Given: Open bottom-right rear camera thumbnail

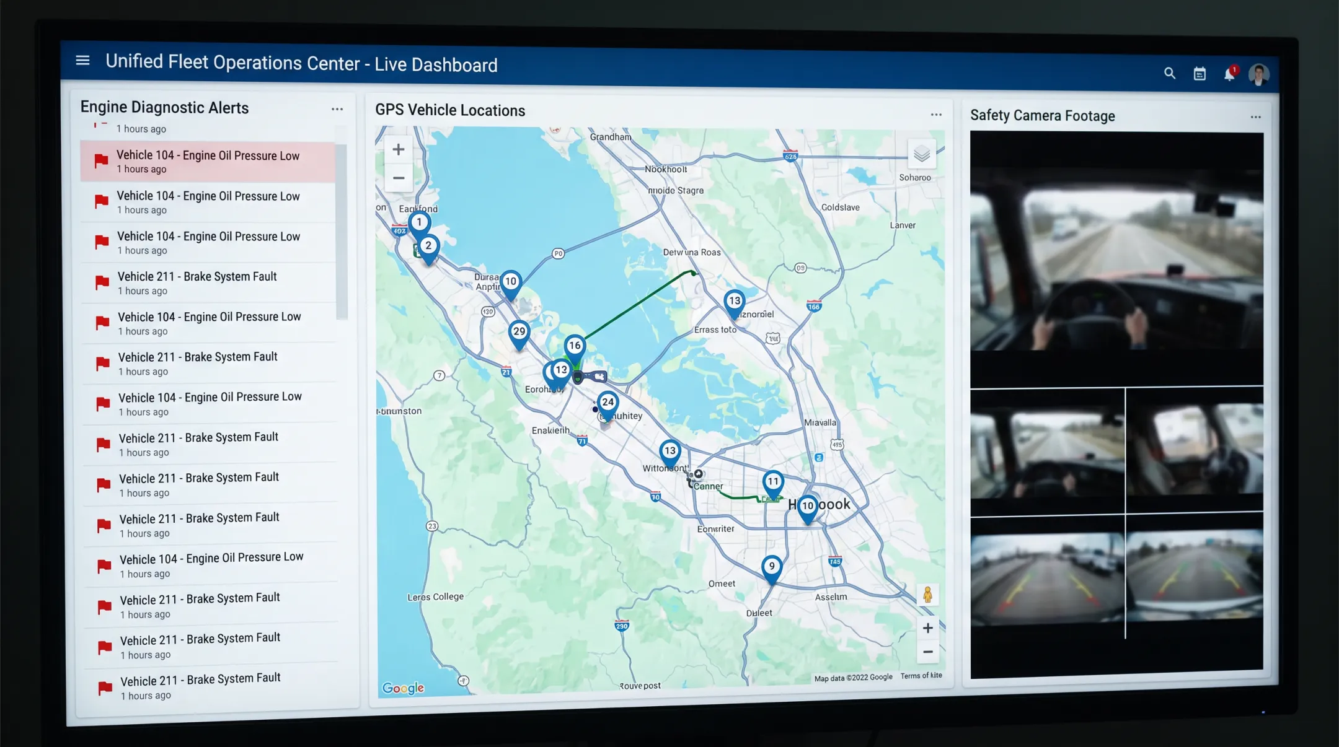Looking at the screenshot, I should pos(1195,575).
